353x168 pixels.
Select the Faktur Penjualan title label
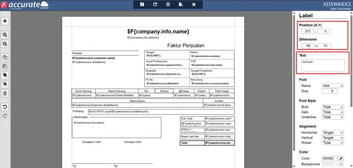tap(186, 46)
